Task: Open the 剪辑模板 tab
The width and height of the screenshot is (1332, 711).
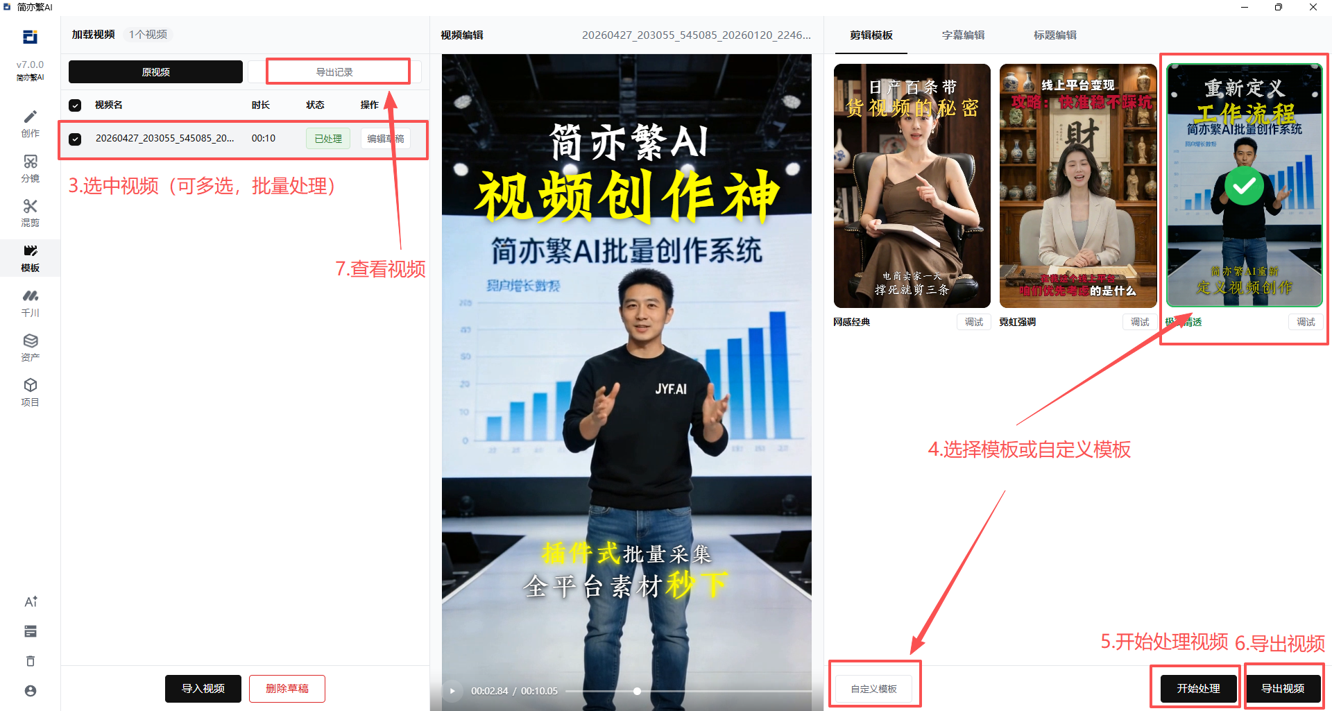Action: click(x=871, y=35)
